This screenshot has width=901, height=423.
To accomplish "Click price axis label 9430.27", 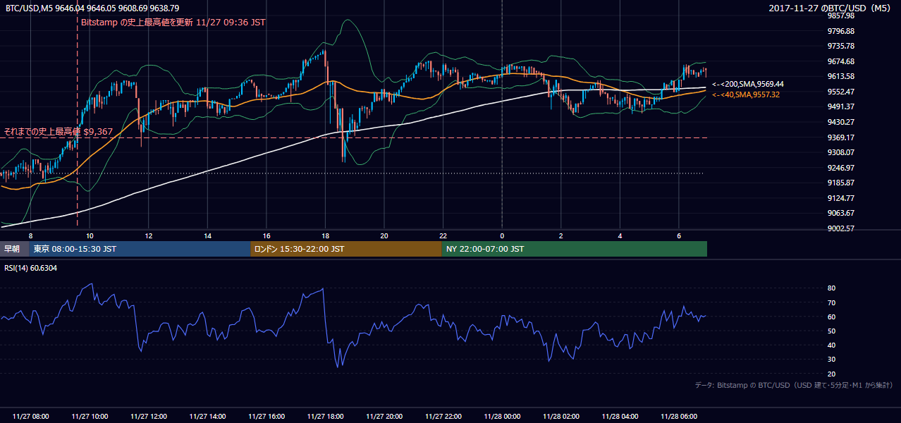I will coord(841,122).
